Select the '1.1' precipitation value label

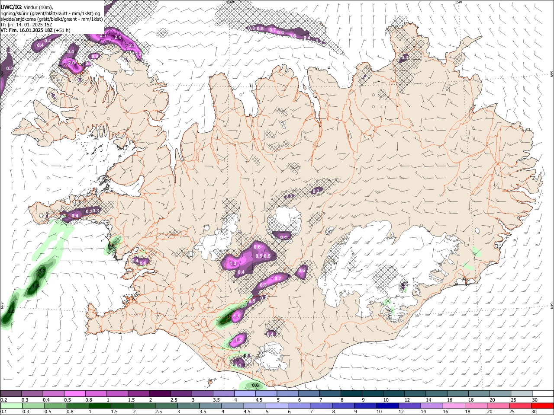click(237, 316)
